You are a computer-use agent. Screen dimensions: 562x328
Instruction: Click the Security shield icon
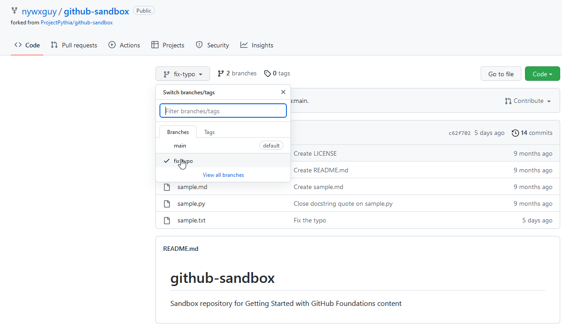click(x=199, y=45)
